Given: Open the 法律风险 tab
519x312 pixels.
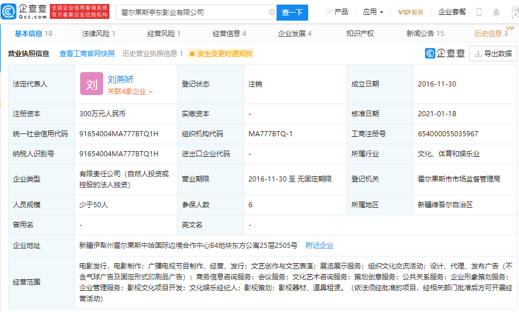Looking at the screenshot, I should click(99, 34).
